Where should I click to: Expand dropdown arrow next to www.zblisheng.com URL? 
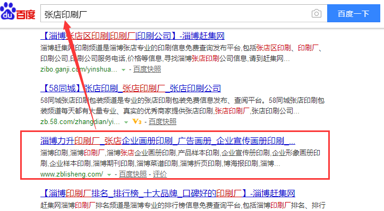point(109,175)
